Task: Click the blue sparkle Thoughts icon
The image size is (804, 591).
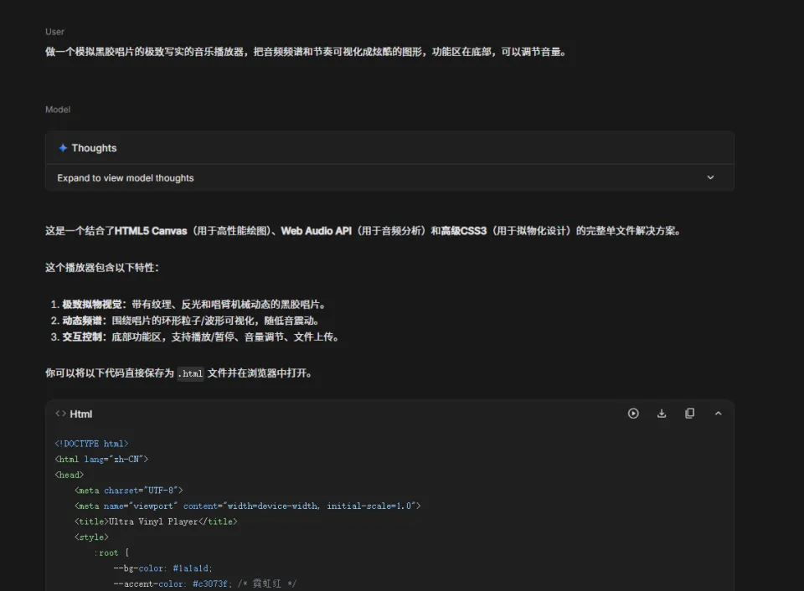Action: point(63,148)
